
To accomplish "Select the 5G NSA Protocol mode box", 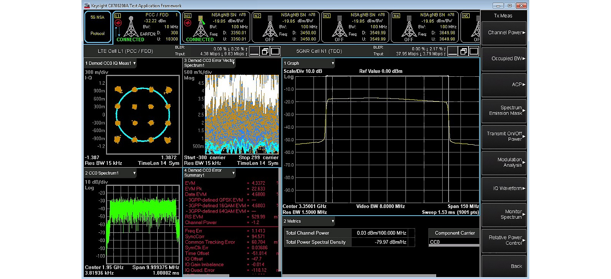I will point(97,27).
